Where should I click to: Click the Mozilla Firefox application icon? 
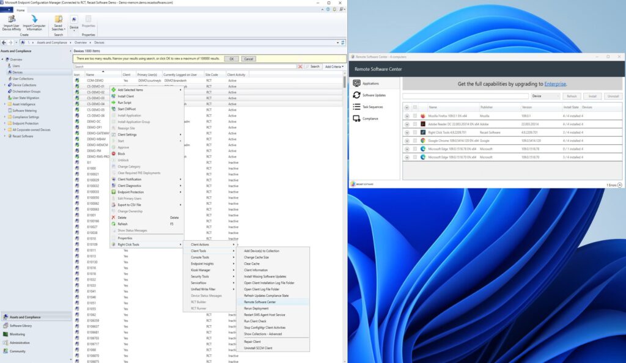[422, 116]
